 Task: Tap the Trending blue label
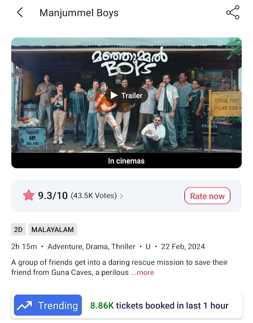[x=48, y=305]
